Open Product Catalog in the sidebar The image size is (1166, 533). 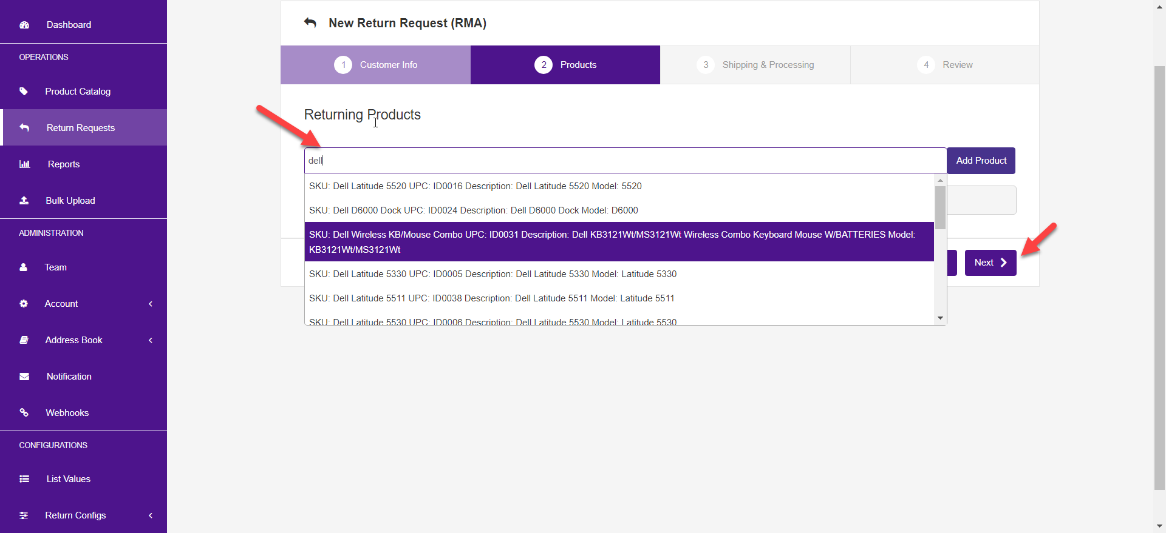click(x=83, y=92)
